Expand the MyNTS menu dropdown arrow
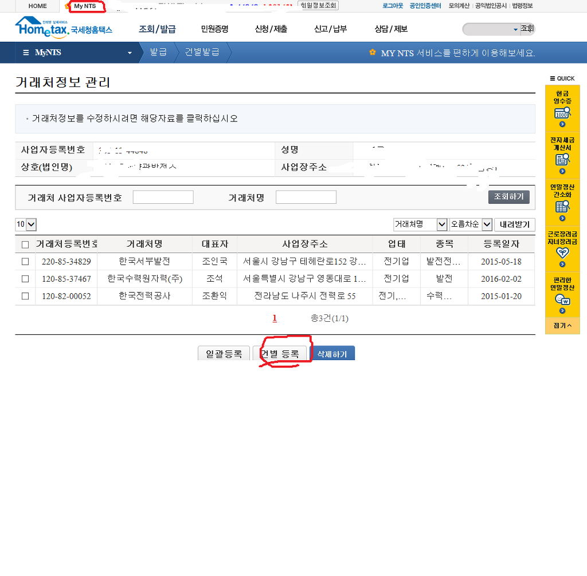 point(130,53)
